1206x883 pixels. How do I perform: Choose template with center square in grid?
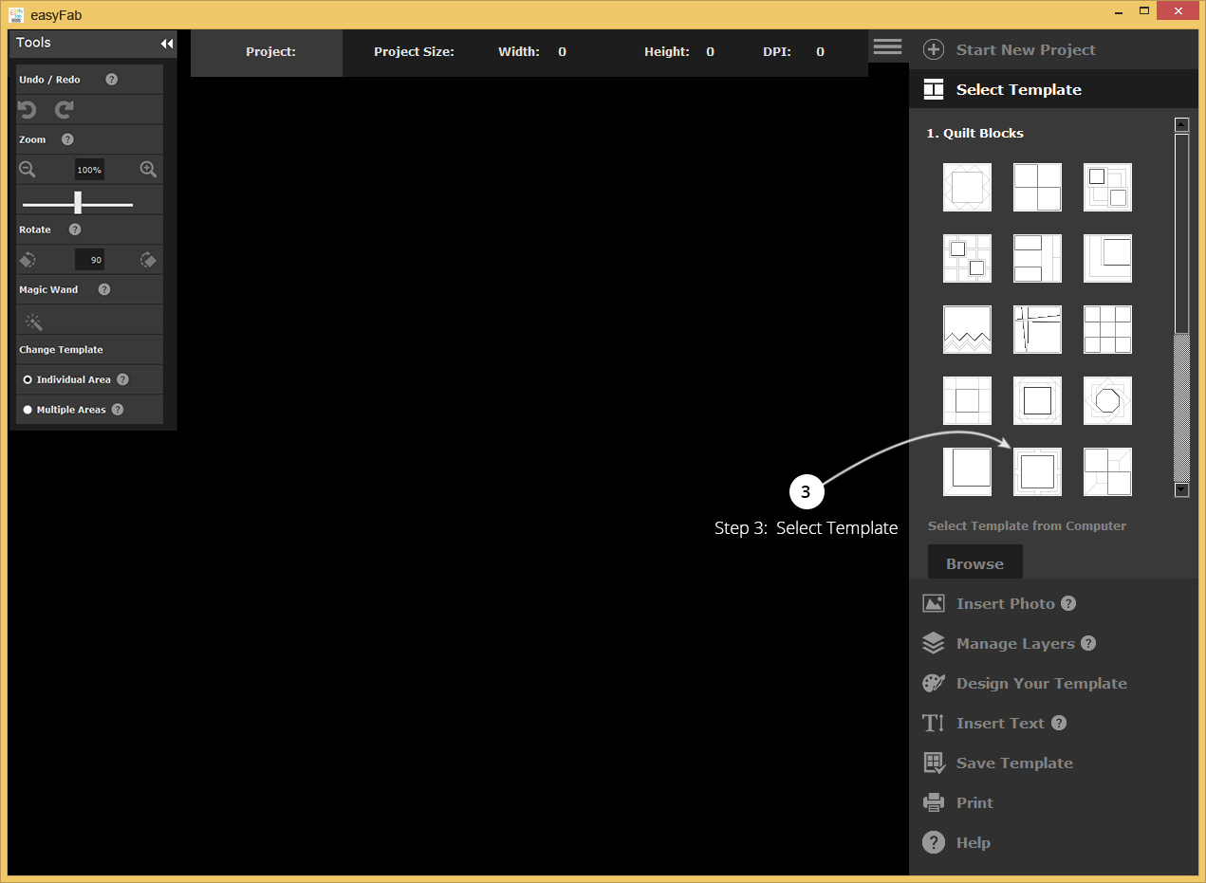967,400
